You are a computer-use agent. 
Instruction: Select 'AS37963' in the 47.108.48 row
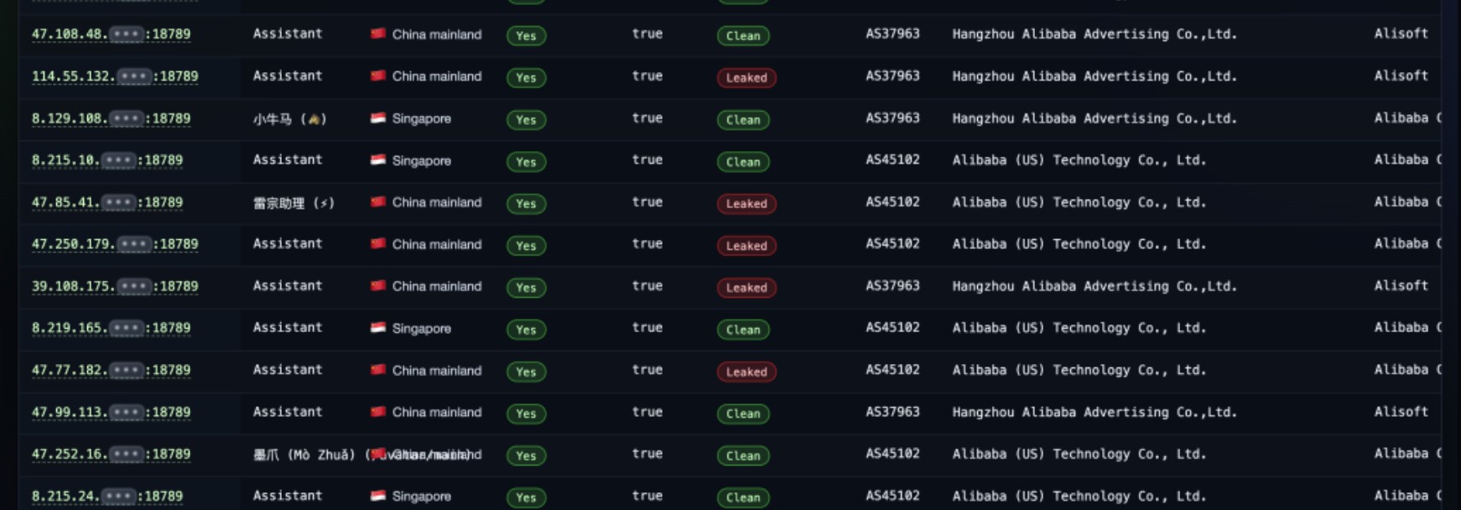pyautogui.click(x=892, y=34)
